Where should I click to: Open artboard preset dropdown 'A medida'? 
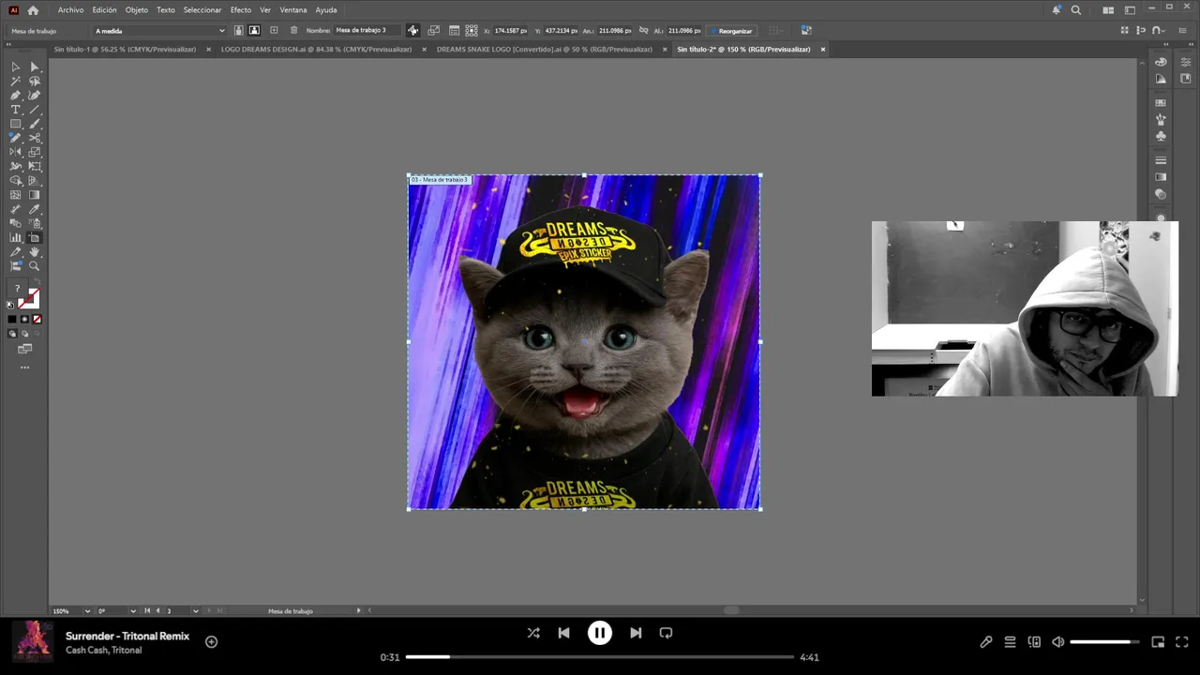(x=159, y=31)
